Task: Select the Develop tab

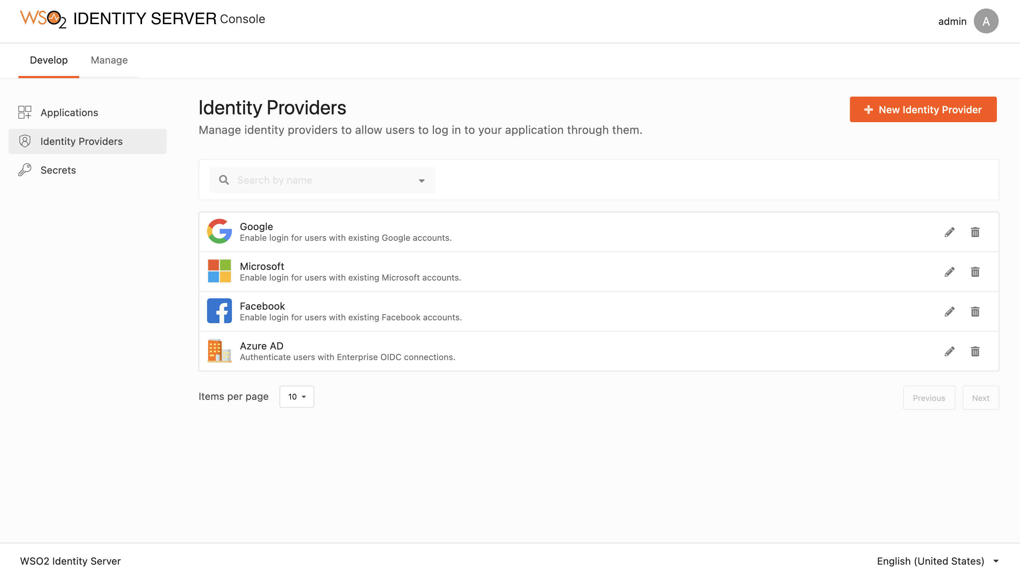Action: (48, 60)
